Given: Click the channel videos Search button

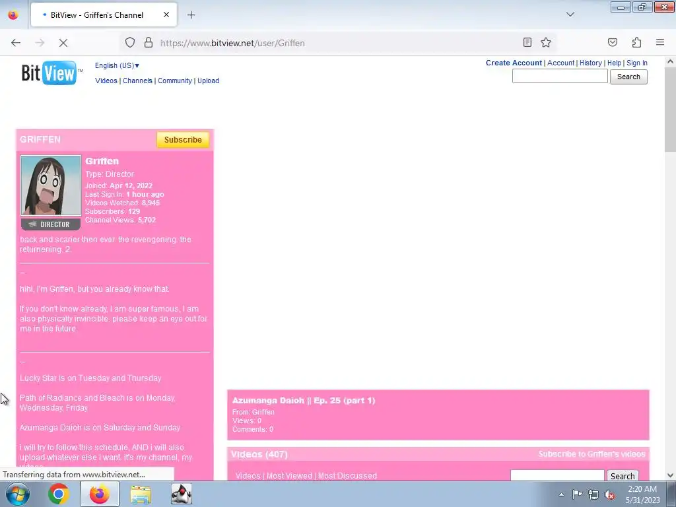Looking at the screenshot, I should coord(622,475).
